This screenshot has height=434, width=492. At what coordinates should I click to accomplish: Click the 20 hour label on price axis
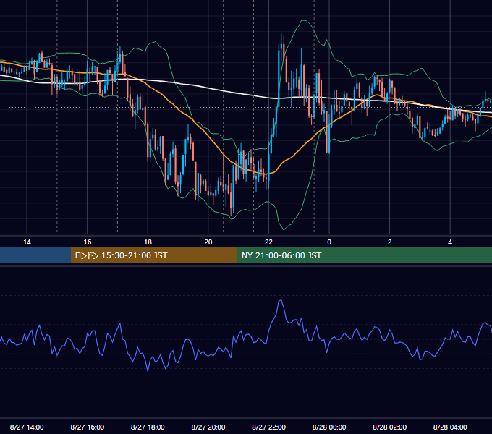pos(208,242)
